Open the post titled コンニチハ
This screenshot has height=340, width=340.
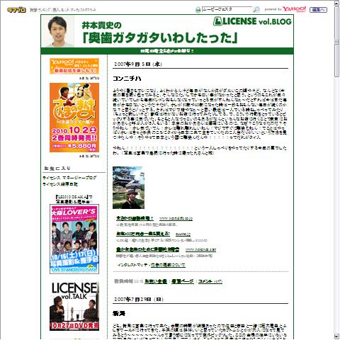point(127,79)
